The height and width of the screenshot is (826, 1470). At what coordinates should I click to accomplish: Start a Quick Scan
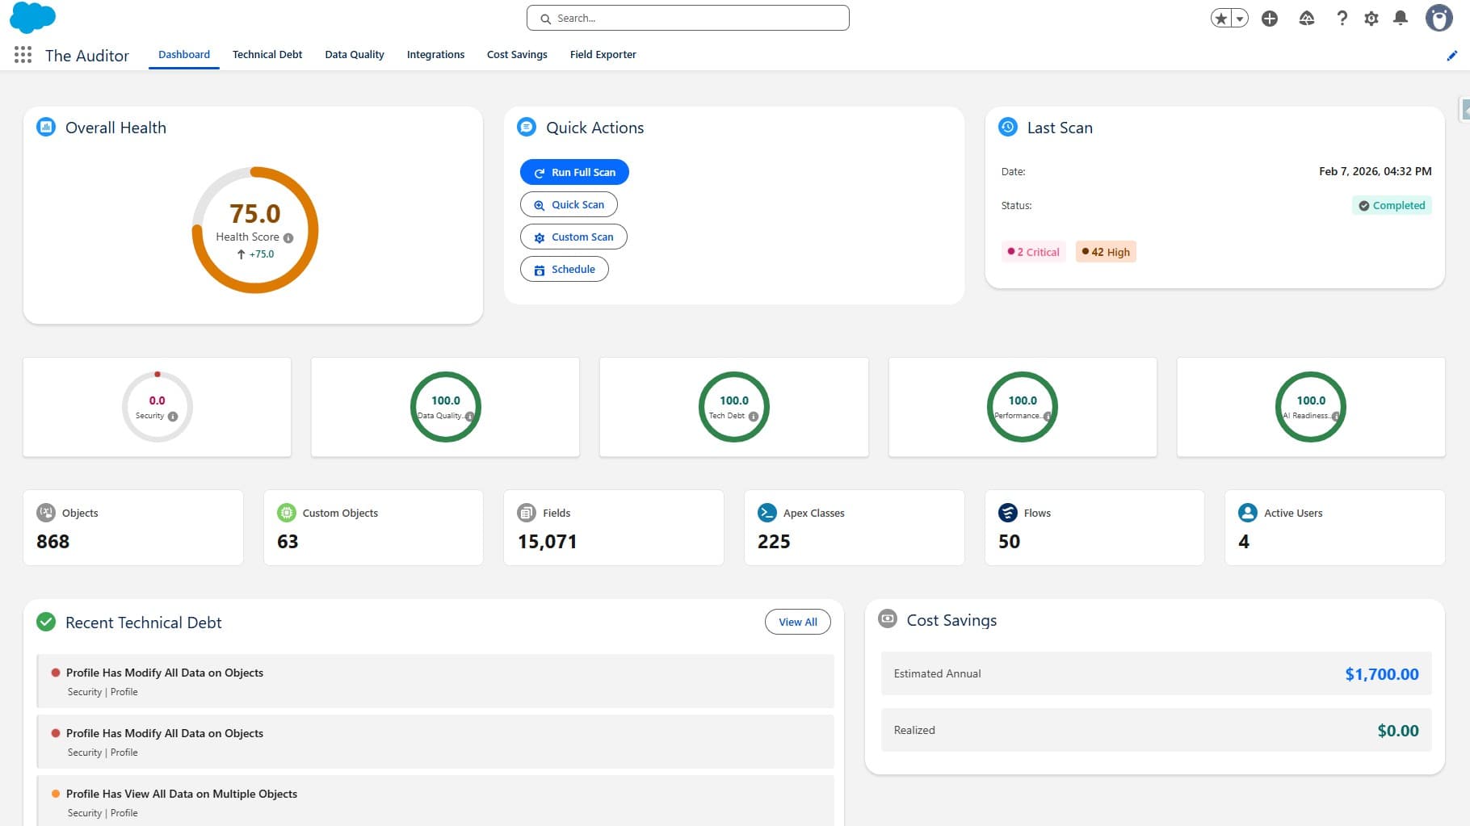(x=569, y=204)
